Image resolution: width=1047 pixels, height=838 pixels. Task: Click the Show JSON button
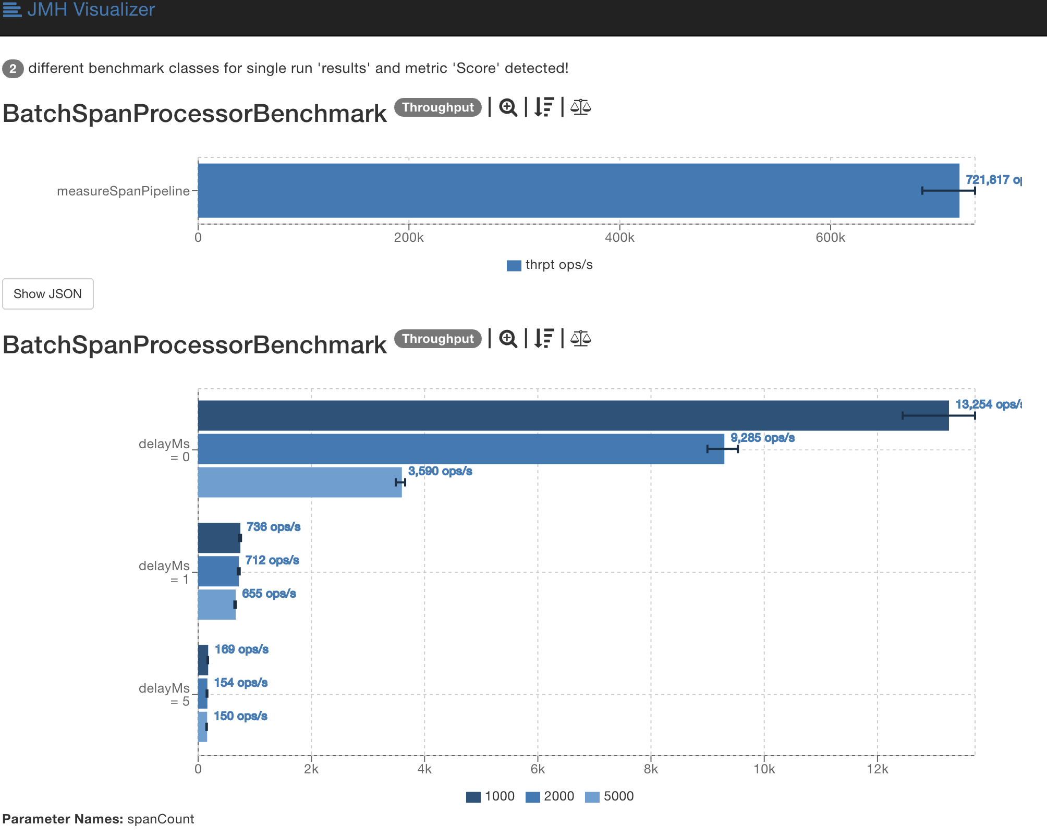pos(47,293)
